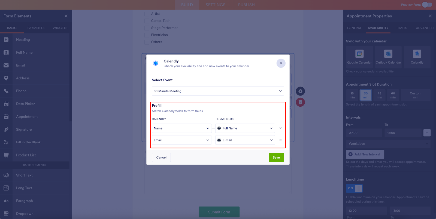Check the Electrician checkbox

coord(147,35)
